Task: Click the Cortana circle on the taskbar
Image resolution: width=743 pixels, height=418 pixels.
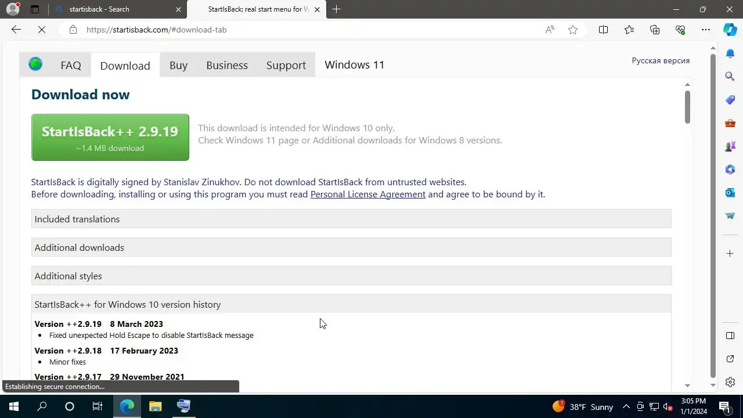Action: pyautogui.click(x=70, y=406)
